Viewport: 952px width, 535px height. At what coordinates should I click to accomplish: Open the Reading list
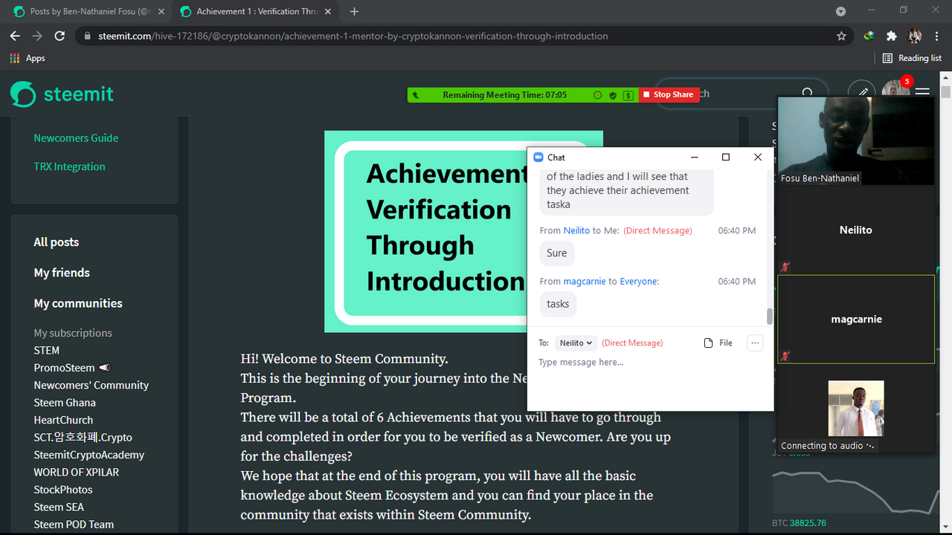coord(912,58)
